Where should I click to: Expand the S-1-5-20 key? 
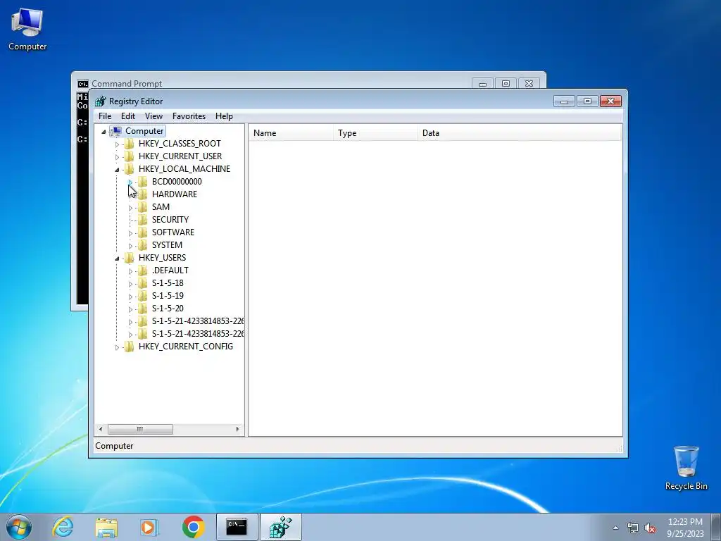click(130, 309)
